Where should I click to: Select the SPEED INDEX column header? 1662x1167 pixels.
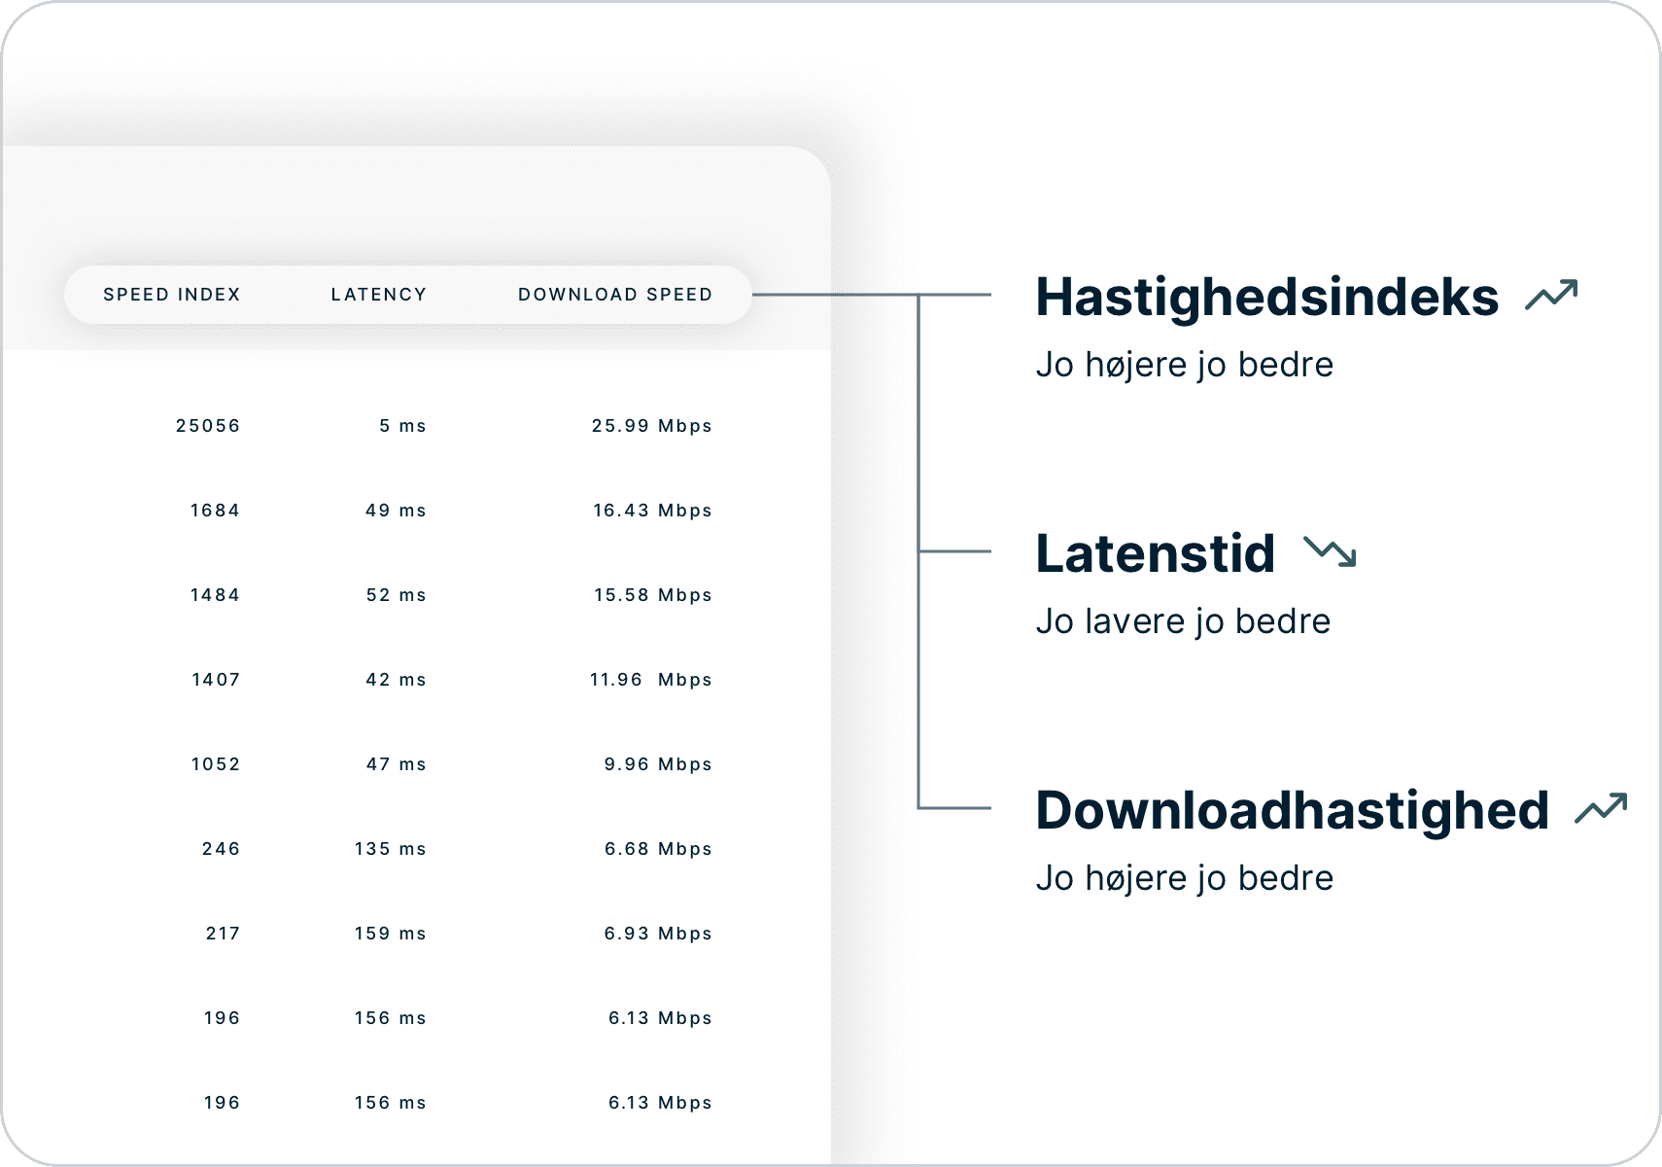pyautogui.click(x=171, y=294)
